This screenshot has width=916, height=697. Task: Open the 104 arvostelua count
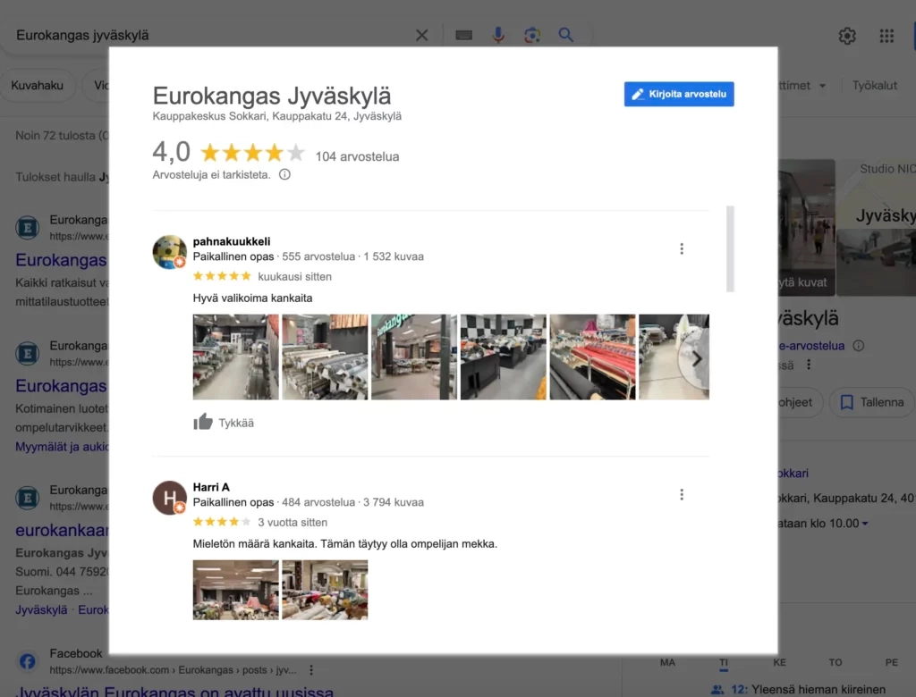point(357,156)
